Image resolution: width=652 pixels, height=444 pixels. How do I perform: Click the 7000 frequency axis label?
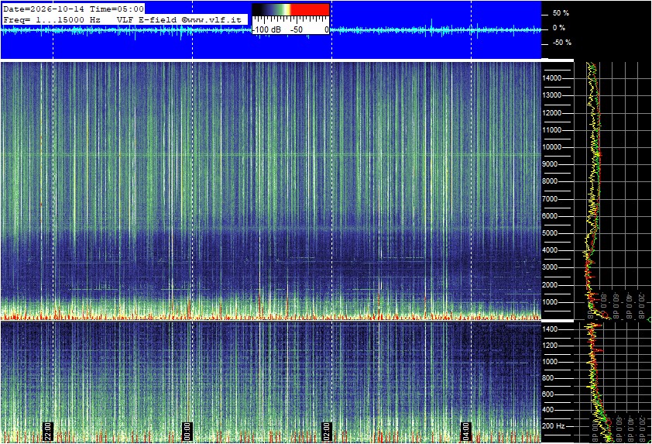[550, 199]
